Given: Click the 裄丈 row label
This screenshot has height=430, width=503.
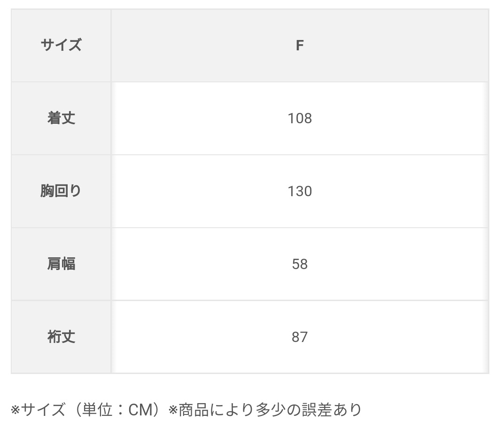Looking at the screenshot, I should coord(61,337).
